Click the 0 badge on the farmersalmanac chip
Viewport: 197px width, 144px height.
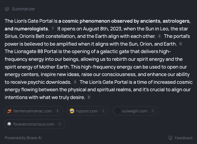pyautogui.click(x=57, y=111)
